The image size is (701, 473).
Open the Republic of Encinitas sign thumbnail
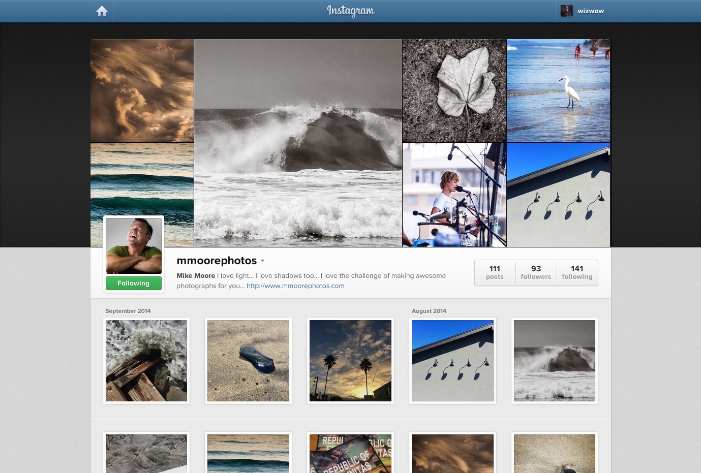350,453
